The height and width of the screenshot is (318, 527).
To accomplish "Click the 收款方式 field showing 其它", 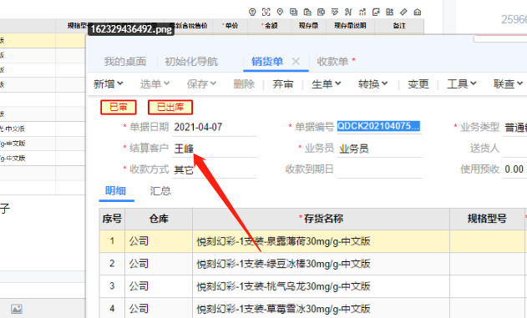I will coord(215,169).
